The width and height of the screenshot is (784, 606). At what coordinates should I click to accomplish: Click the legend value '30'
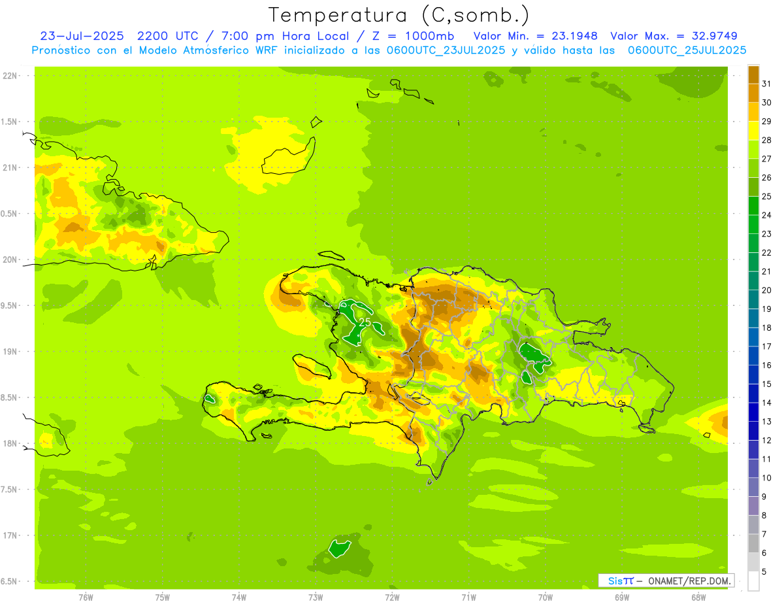point(766,103)
